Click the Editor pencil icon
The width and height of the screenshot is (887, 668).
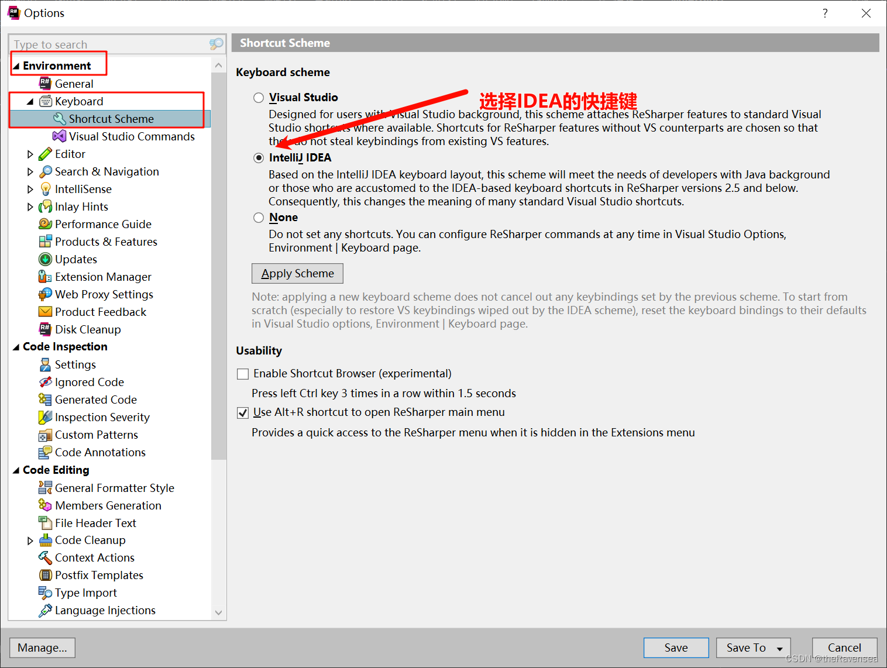tap(45, 154)
